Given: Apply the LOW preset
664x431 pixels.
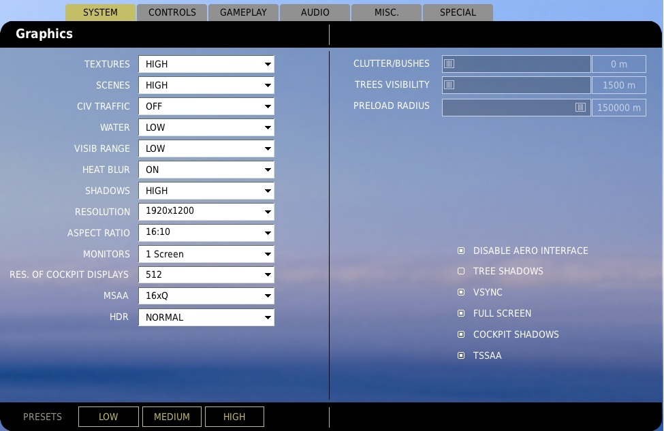Looking at the screenshot, I should click(x=108, y=417).
